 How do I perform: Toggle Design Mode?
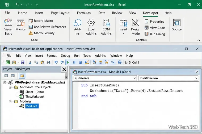tap(136, 27)
